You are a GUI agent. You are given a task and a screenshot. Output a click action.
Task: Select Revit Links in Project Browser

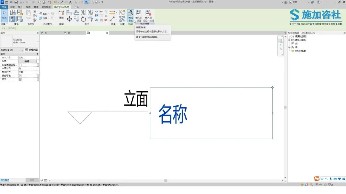pyautogui.click(x=300, y=51)
